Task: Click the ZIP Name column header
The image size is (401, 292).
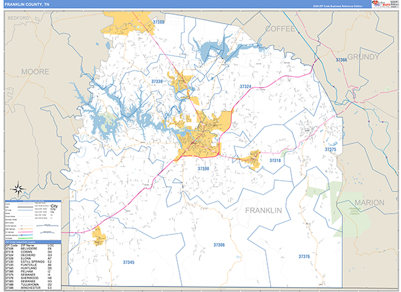Action: pyautogui.click(x=27, y=245)
